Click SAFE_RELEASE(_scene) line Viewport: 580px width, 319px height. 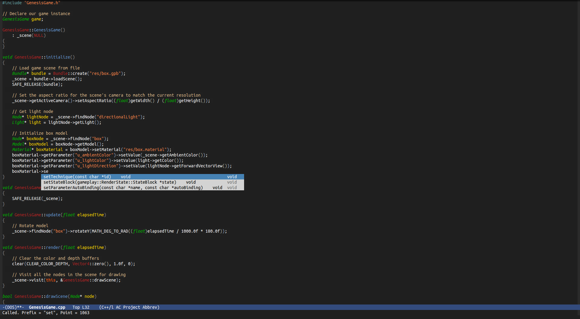click(x=37, y=198)
